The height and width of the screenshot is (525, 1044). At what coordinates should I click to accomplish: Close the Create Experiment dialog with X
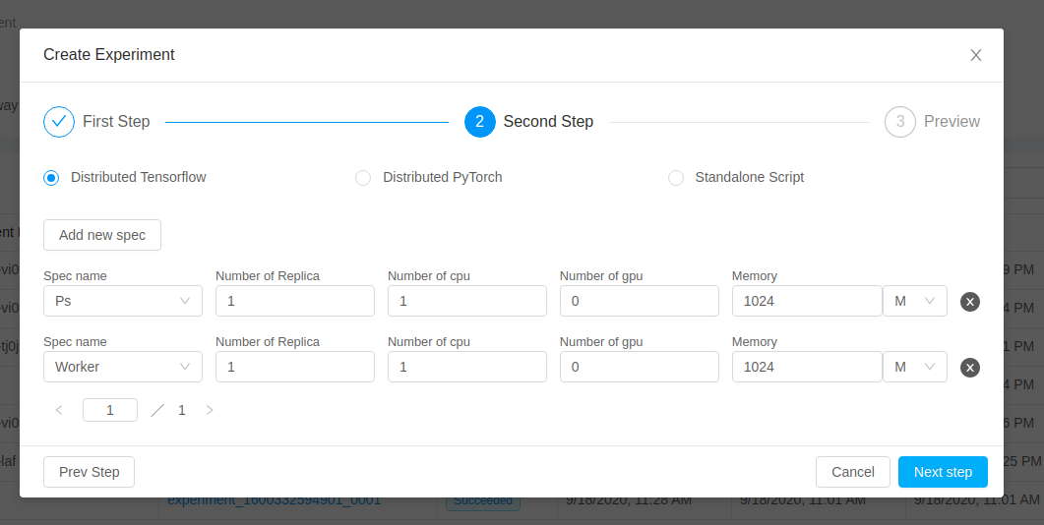pyautogui.click(x=975, y=55)
